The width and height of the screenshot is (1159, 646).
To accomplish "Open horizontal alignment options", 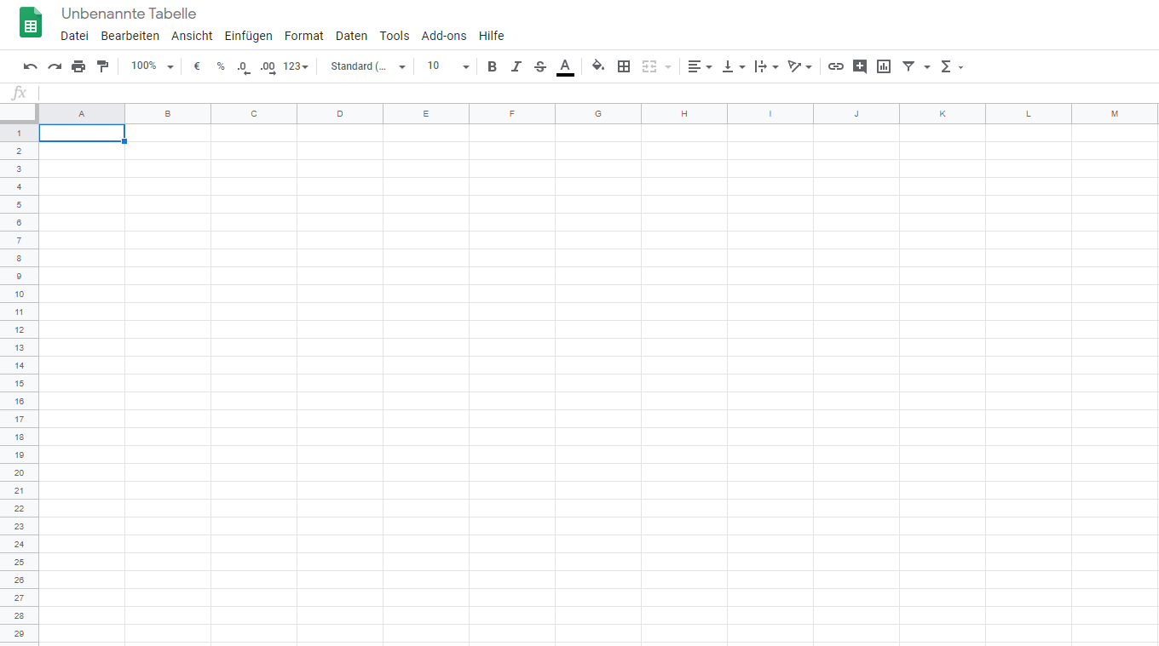I will [700, 66].
